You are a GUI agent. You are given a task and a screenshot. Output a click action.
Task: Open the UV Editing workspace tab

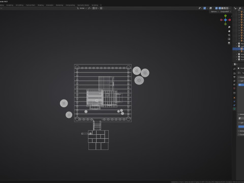[19, 5]
